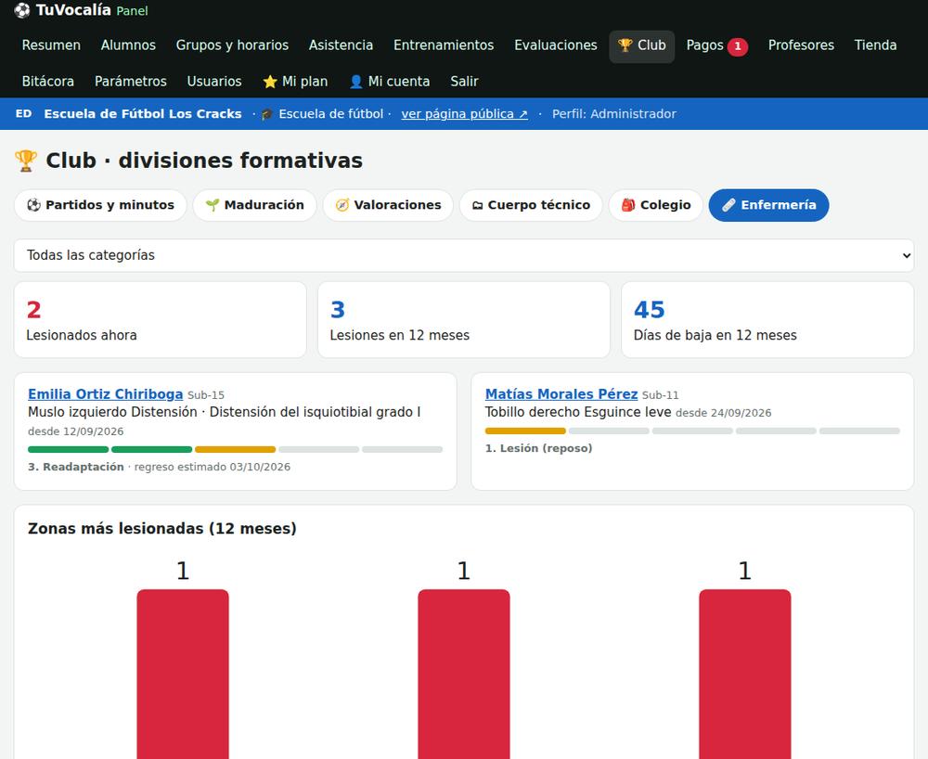Open Emilia Ortiz Chiriboga's profile link
The width and height of the screenshot is (928, 759).
pos(106,394)
